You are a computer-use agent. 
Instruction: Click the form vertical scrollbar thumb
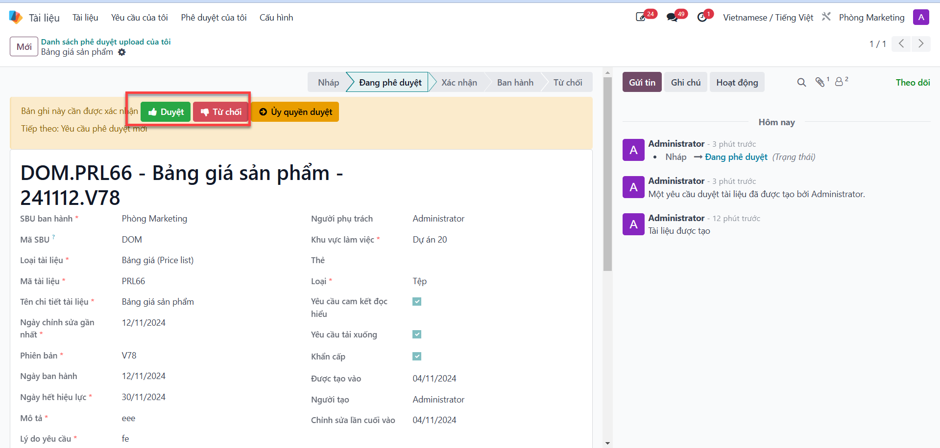(607, 174)
